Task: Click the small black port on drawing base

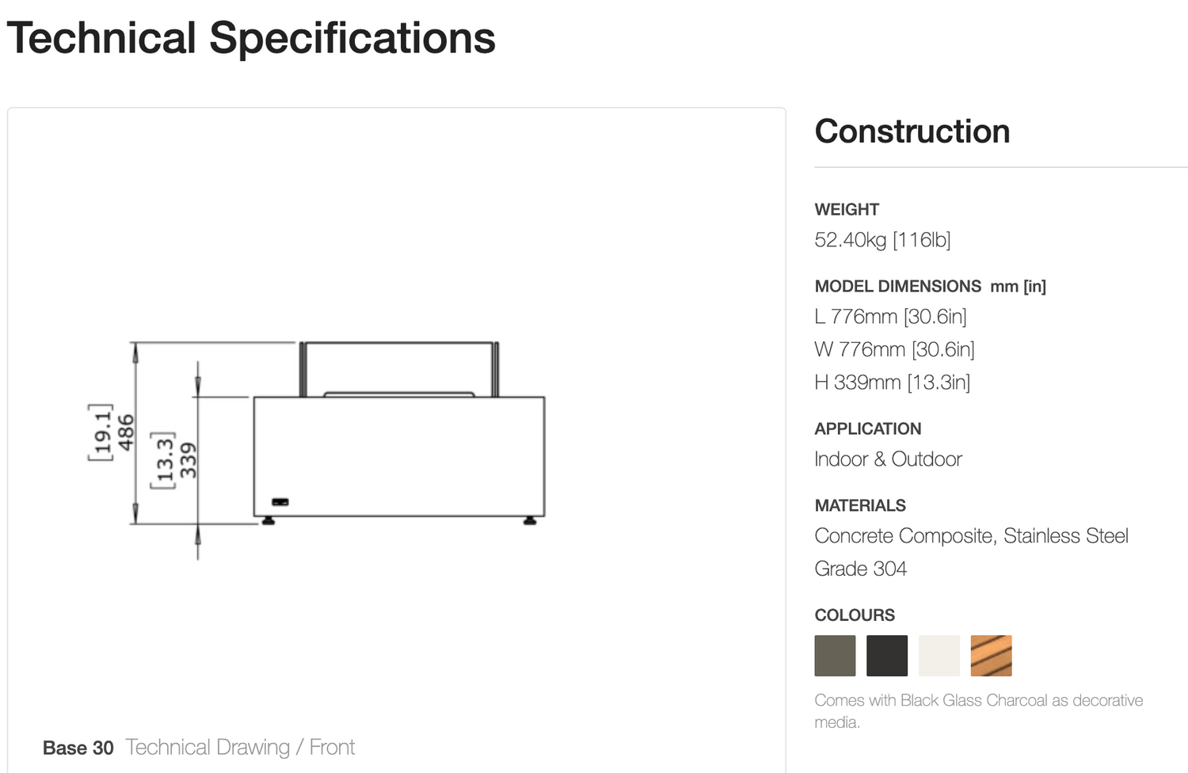Action: (x=280, y=502)
